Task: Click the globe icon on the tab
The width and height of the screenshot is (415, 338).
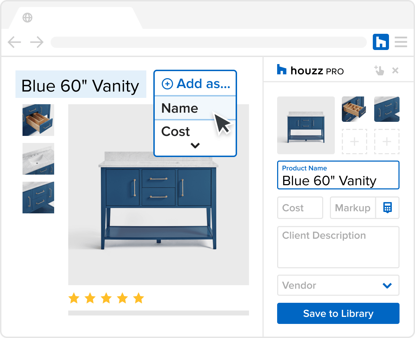Action: pos(27,18)
